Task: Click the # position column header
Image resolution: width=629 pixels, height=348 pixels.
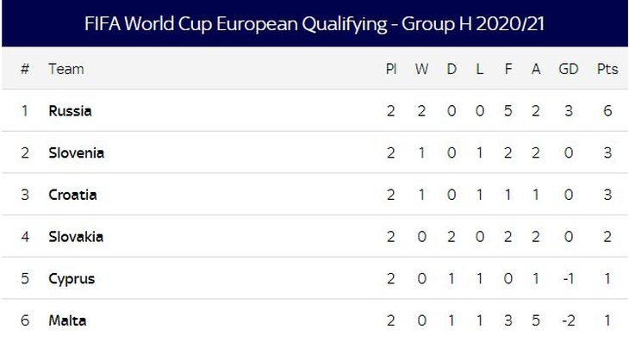Action: (24, 69)
